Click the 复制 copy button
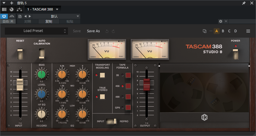The image size is (256, 136). pos(49,22)
